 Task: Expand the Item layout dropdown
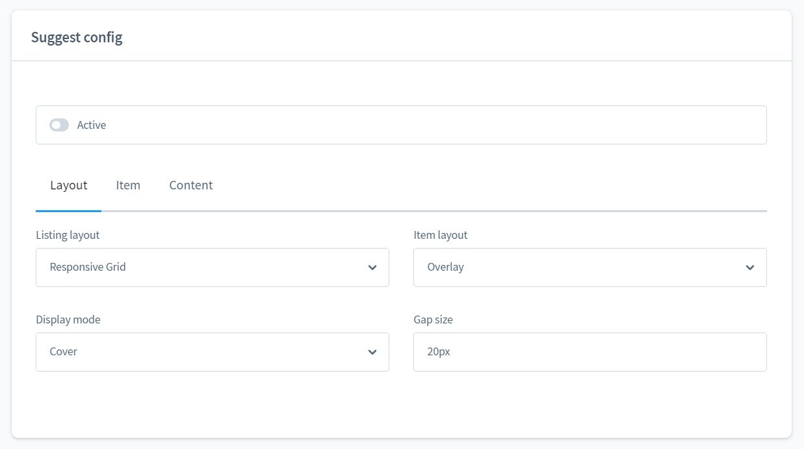pos(590,267)
